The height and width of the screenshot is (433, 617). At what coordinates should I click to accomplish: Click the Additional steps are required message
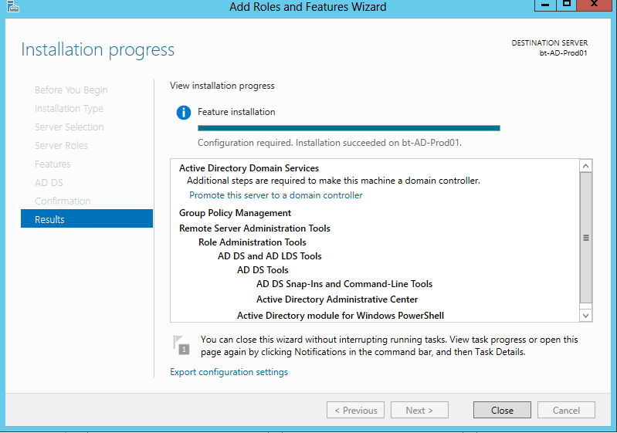tap(334, 181)
